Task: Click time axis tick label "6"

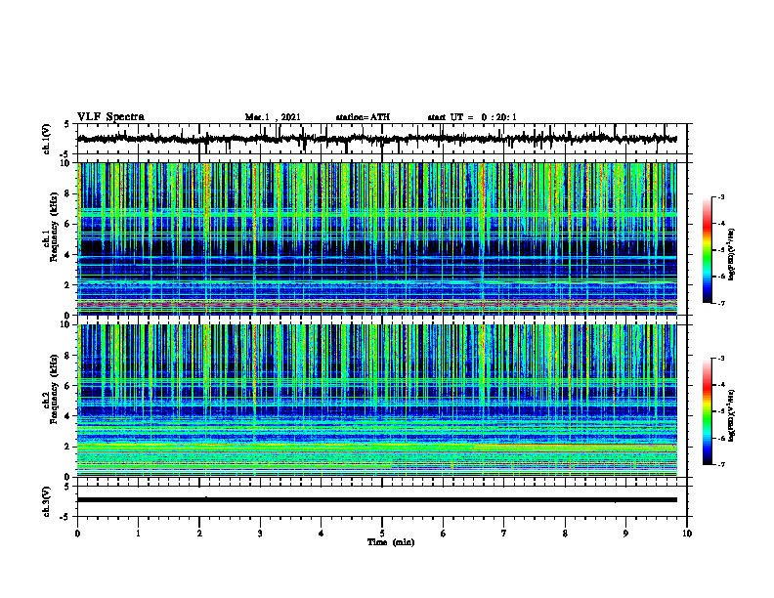Action: tap(444, 534)
